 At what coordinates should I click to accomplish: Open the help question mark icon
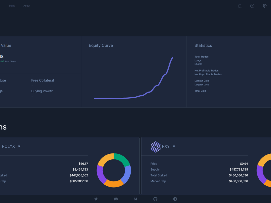[252, 6]
